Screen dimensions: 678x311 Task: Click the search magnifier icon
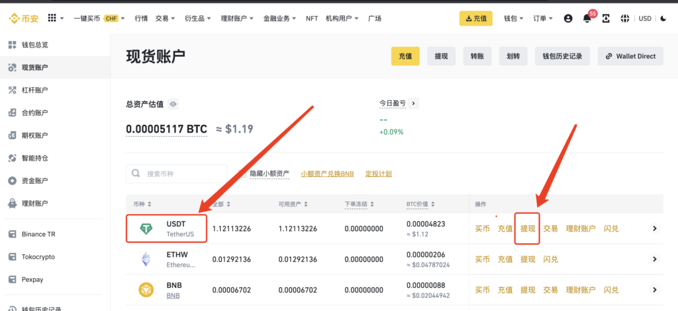click(136, 174)
